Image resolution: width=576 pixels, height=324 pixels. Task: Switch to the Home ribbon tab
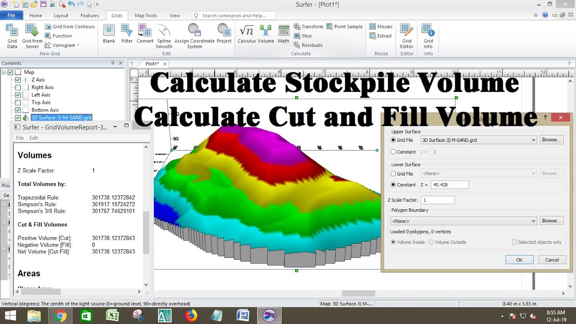[36, 15]
